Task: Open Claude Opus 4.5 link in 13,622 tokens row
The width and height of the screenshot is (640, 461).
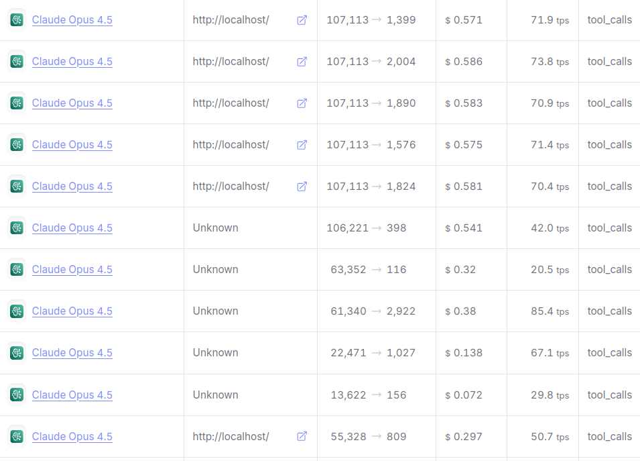Action: coord(72,395)
